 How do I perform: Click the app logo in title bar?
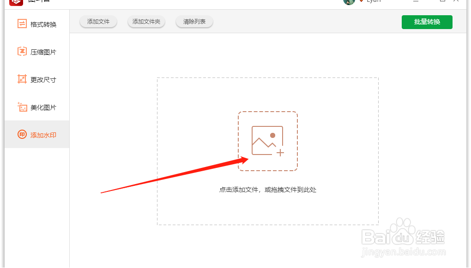16,2
